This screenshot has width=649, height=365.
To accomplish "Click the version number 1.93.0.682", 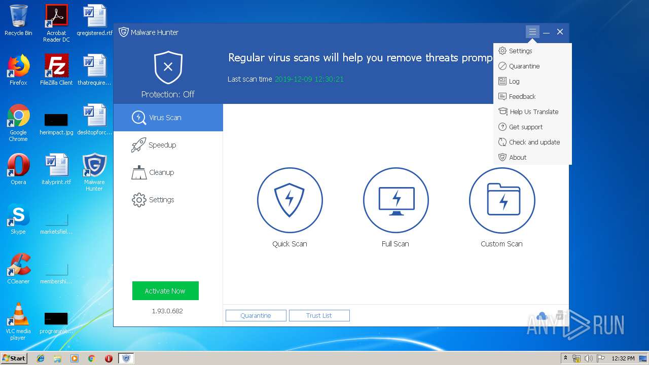I will [167, 311].
